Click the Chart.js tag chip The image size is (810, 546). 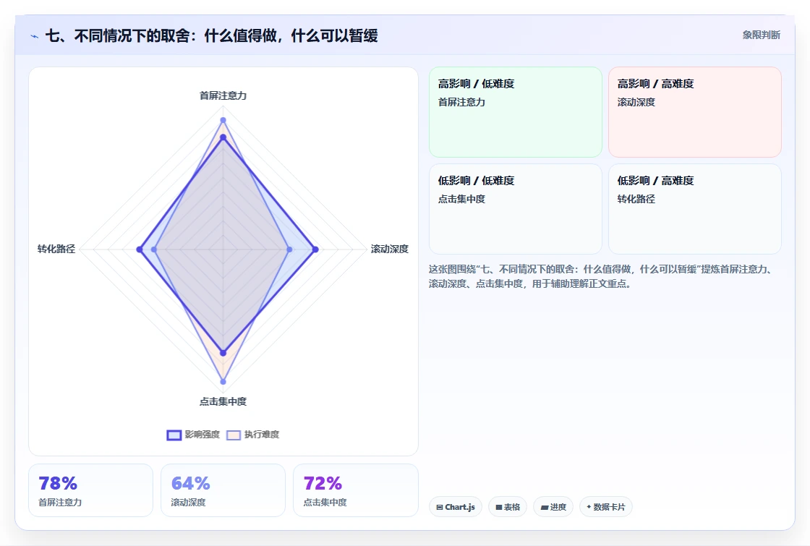click(456, 507)
